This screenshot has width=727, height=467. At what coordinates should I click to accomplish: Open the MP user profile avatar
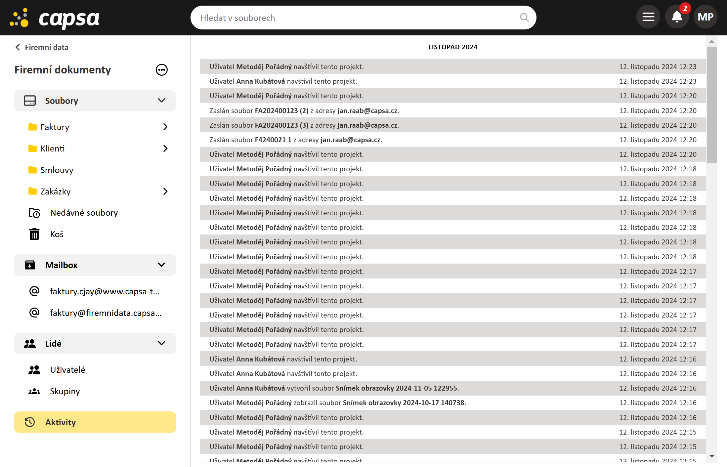pos(705,17)
